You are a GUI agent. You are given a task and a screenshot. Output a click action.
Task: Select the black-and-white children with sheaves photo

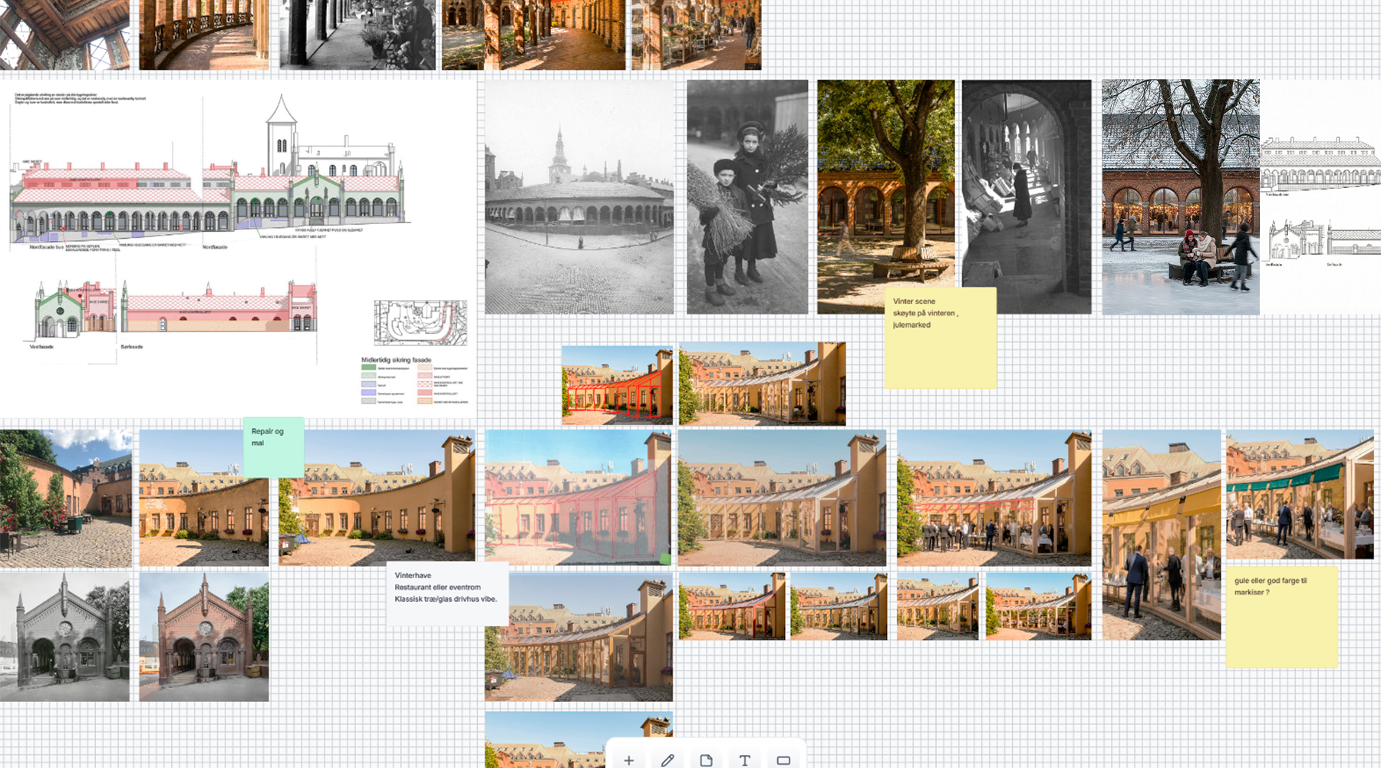coord(747,197)
